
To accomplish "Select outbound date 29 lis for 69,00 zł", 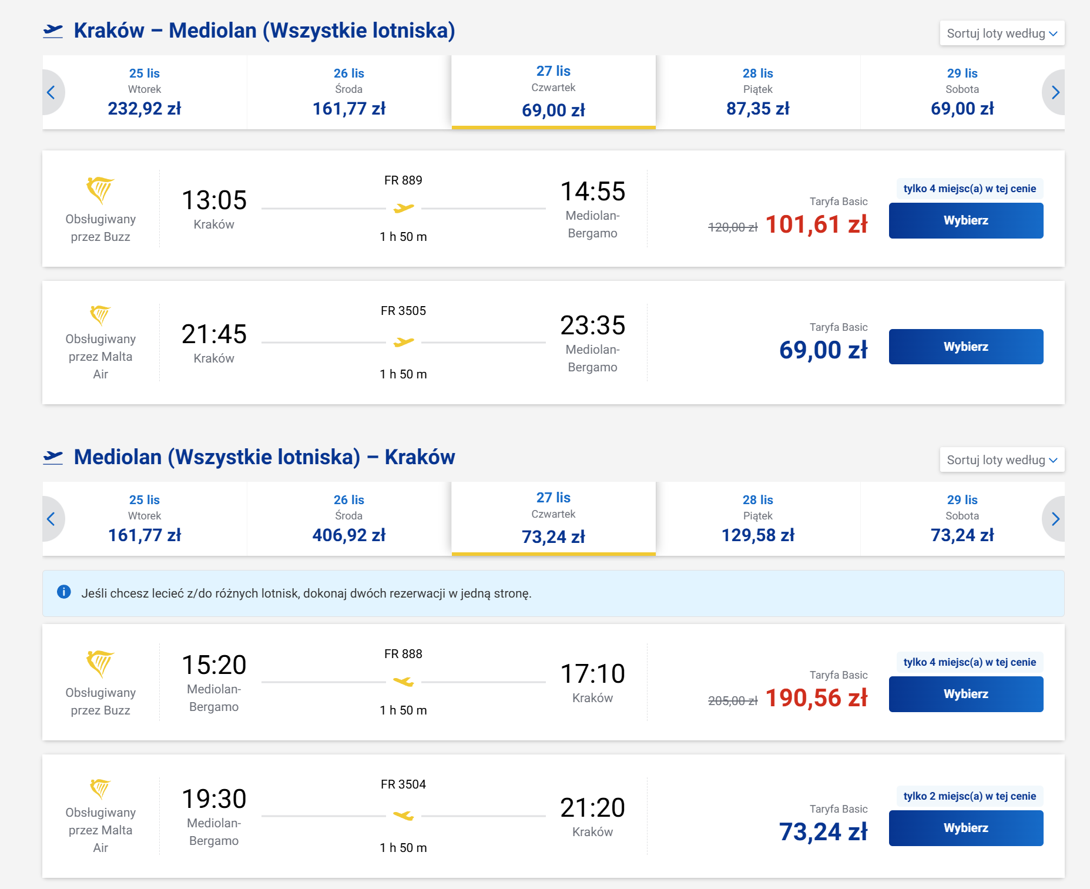I will click(962, 92).
